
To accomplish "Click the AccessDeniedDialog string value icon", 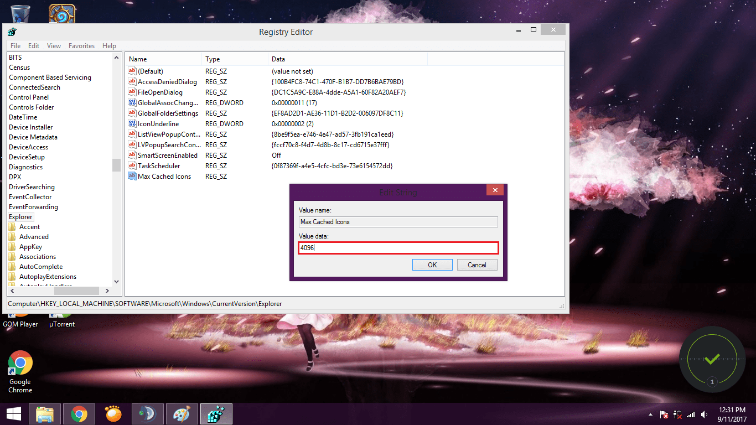I will [x=132, y=82].
